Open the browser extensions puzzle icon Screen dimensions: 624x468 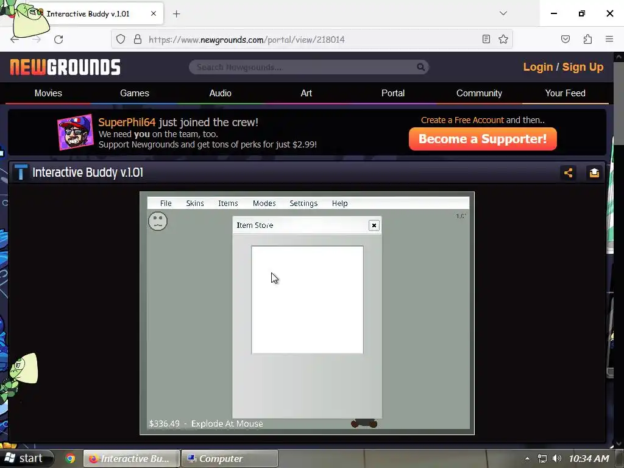(x=588, y=39)
